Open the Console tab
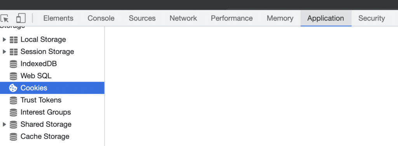The image size is (398, 146). pos(101,18)
